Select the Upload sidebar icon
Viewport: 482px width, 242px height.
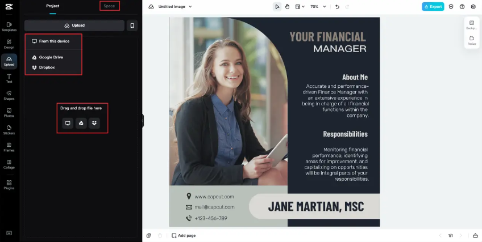point(9,61)
